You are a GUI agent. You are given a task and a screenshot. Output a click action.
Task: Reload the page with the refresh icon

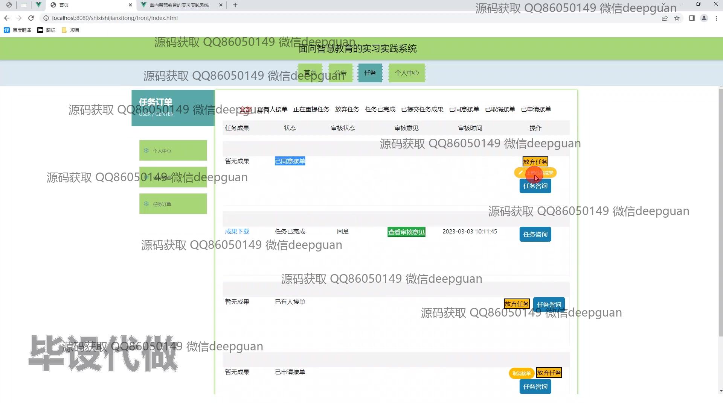31,18
